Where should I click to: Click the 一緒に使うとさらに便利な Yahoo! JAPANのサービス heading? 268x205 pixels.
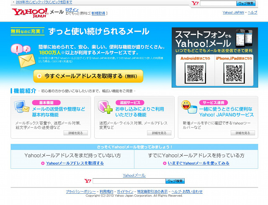pos(227,112)
